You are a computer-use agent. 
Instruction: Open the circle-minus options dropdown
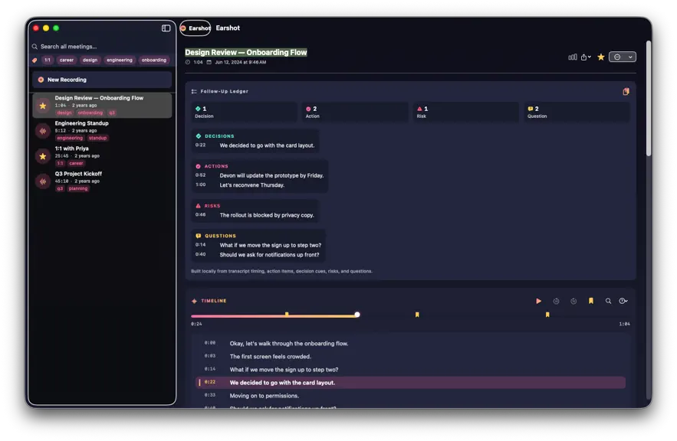(x=622, y=57)
